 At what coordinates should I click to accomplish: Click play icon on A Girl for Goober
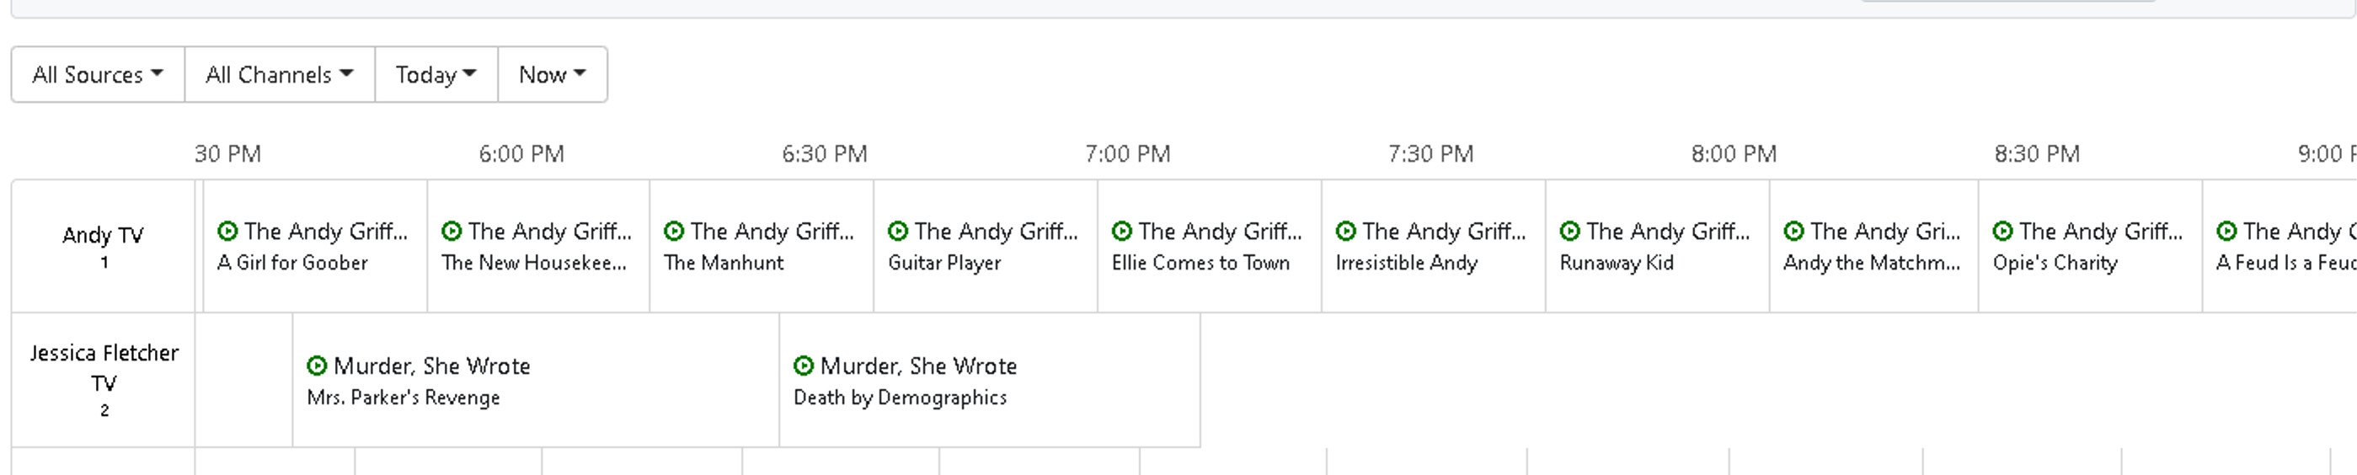pos(227,232)
